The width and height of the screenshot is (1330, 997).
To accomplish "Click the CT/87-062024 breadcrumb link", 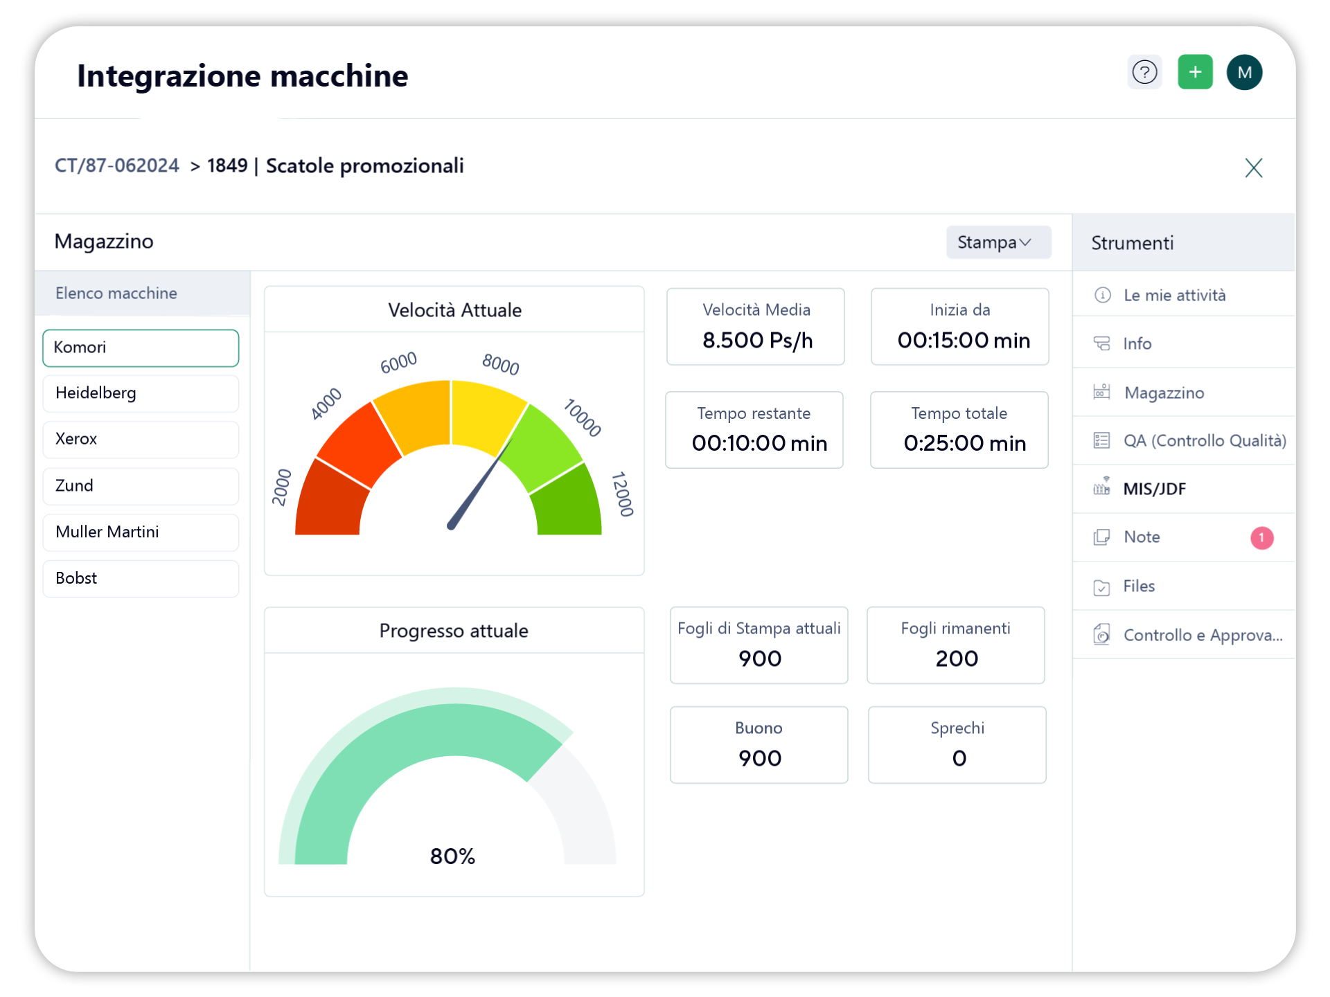I will [x=116, y=166].
